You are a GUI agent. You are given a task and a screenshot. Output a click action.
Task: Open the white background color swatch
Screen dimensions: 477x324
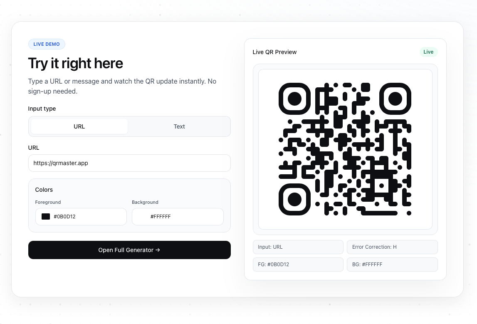click(142, 217)
